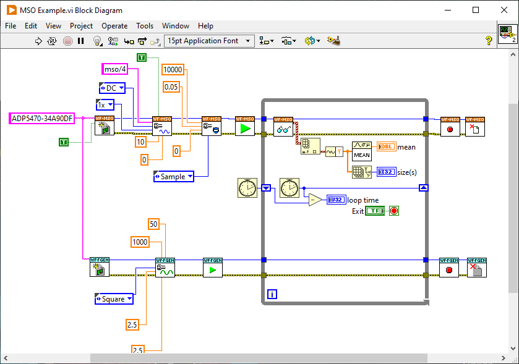Click the VI icon pane in the top-right corner
Screen dimensions: 519x364
(x=507, y=34)
